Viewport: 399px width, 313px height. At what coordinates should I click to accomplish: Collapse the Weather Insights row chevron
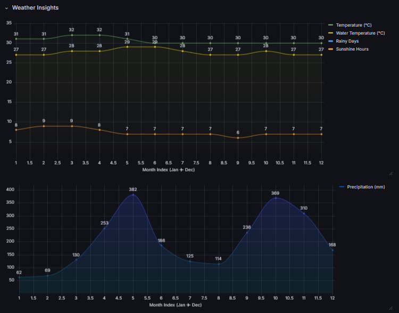point(6,8)
